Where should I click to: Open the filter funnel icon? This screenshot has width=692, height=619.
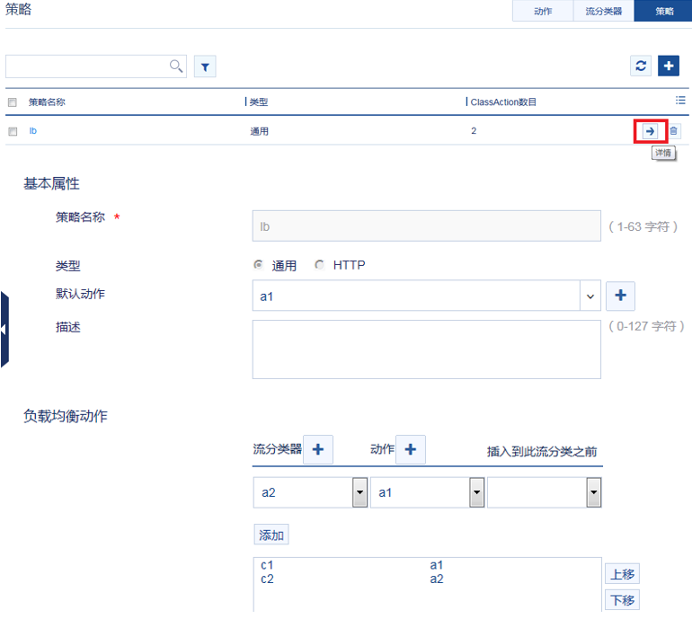205,66
